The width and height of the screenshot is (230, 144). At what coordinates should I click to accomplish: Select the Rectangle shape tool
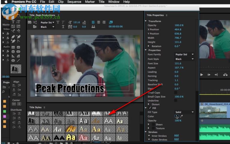coord(13,47)
